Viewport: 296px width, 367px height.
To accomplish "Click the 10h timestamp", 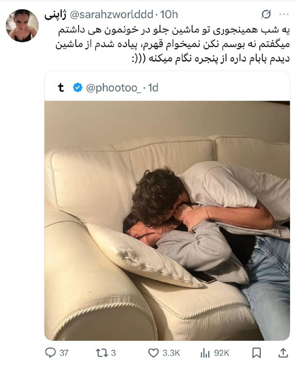I will pyautogui.click(x=169, y=15).
